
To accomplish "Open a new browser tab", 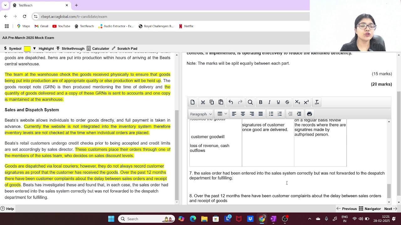I will pyautogui.click(x=76, y=5).
